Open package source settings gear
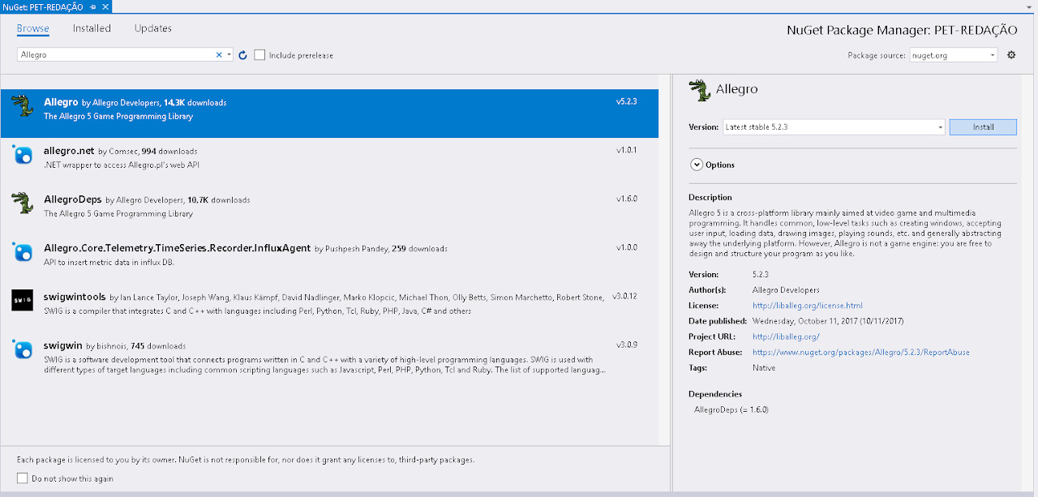This screenshot has height=497, width=1038. tap(1011, 55)
